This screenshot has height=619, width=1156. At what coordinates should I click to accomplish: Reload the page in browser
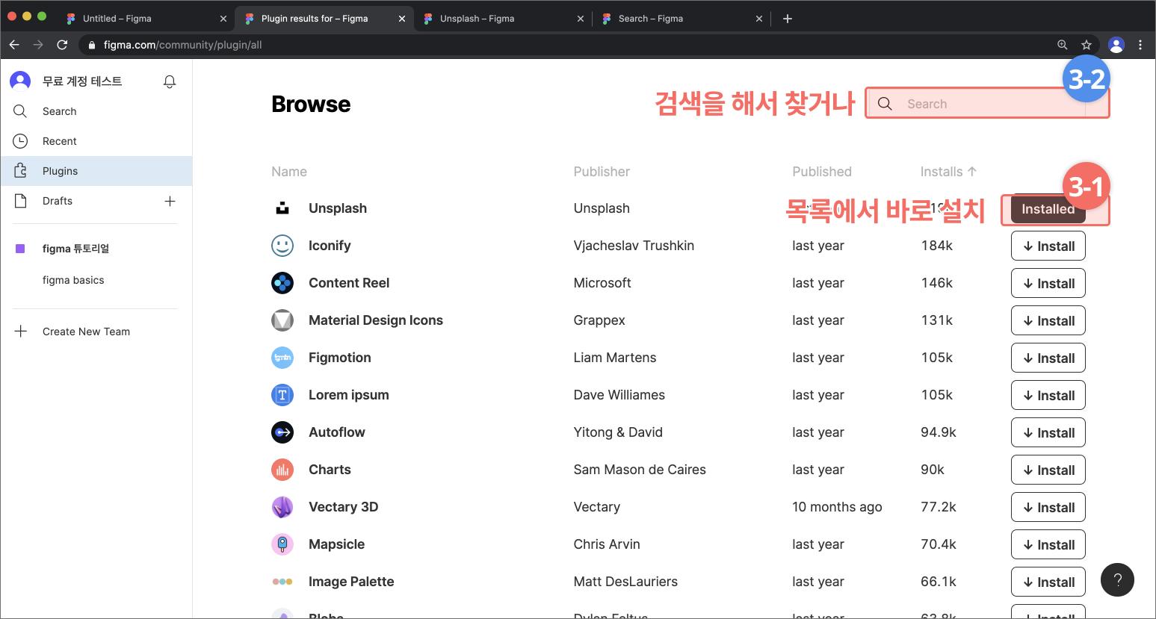coord(63,45)
